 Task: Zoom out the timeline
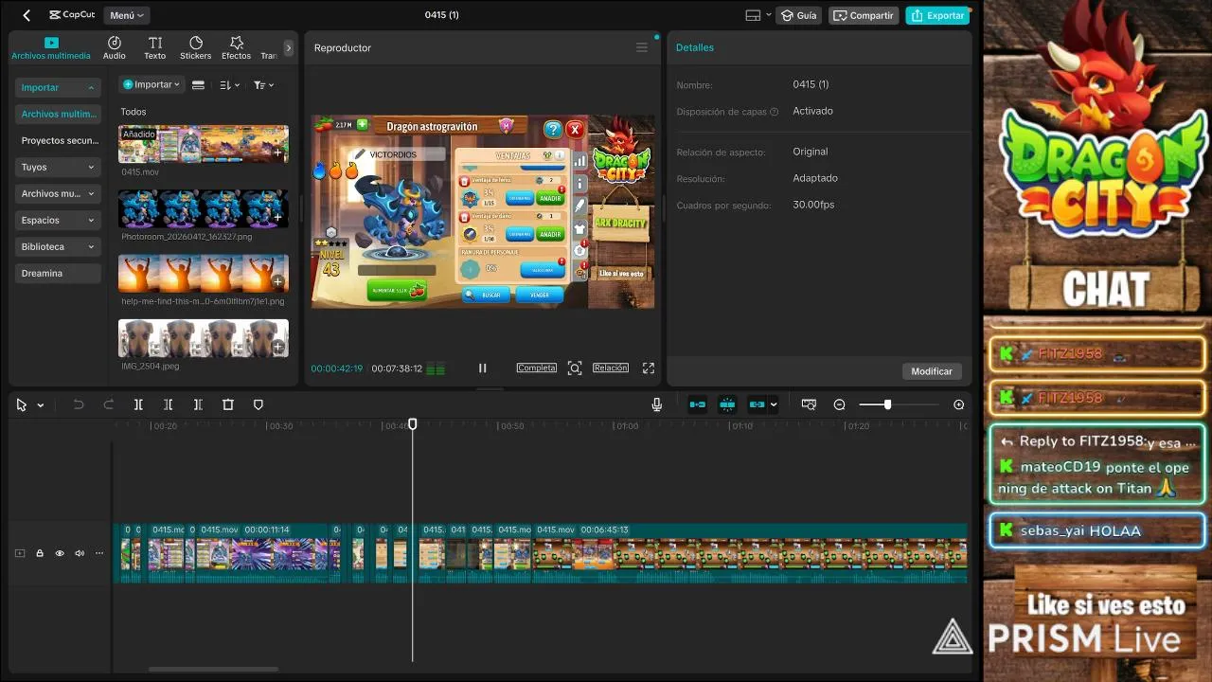pos(839,404)
